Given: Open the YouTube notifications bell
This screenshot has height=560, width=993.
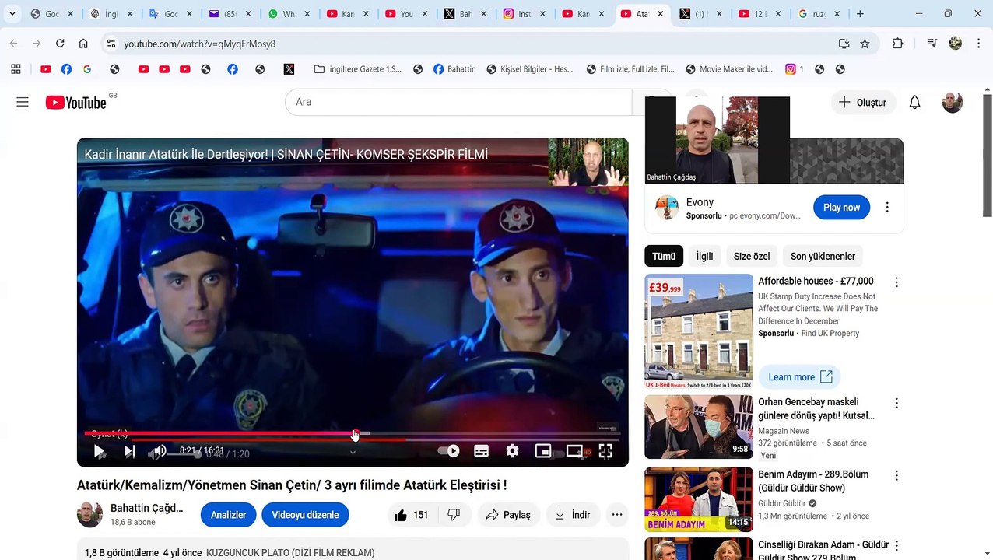Looking at the screenshot, I should [914, 102].
